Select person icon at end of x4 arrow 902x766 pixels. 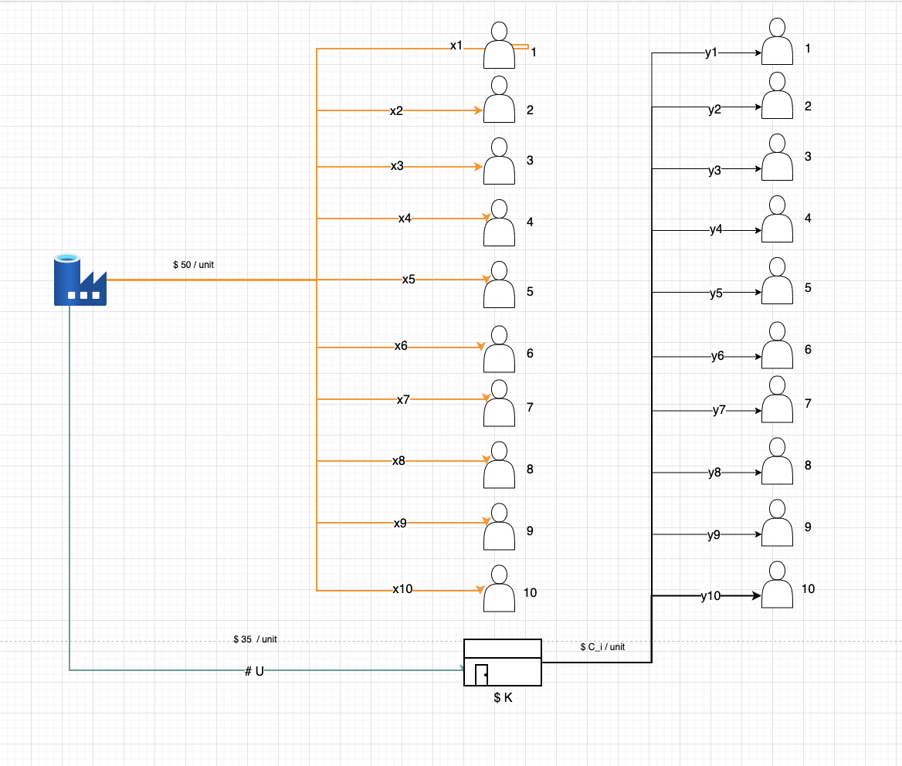tap(500, 222)
